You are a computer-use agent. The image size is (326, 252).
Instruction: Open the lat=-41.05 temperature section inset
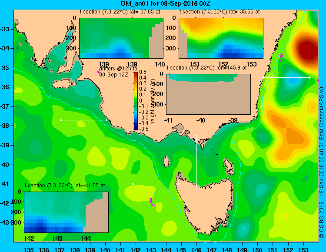pos(67,212)
